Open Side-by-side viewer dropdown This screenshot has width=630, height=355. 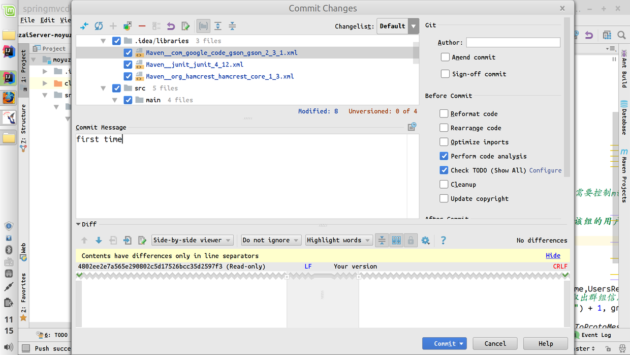193,240
